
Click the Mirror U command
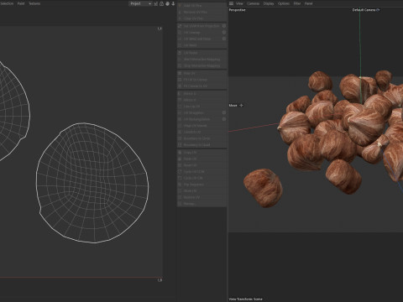[201, 94]
